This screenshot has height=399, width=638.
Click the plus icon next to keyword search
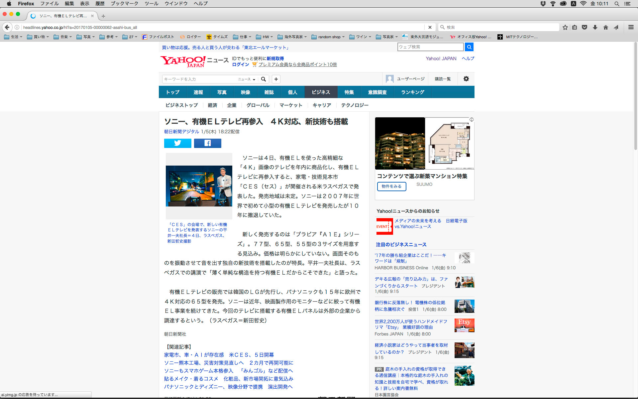tap(276, 79)
